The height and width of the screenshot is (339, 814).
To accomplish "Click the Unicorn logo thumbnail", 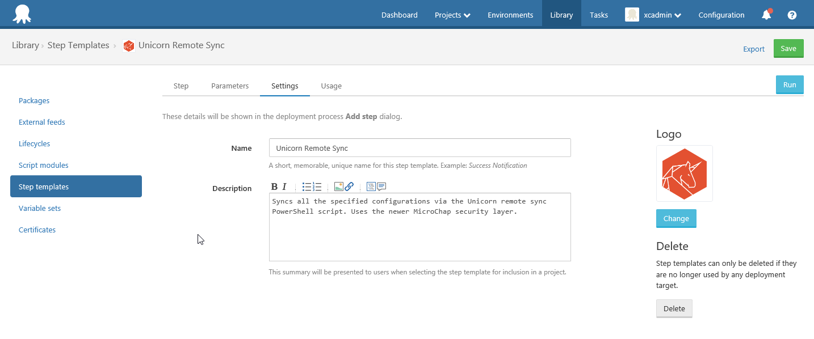I will coord(685,173).
